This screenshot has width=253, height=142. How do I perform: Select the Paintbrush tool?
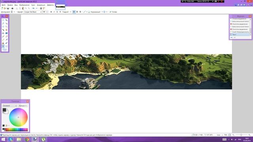point(3,36)
